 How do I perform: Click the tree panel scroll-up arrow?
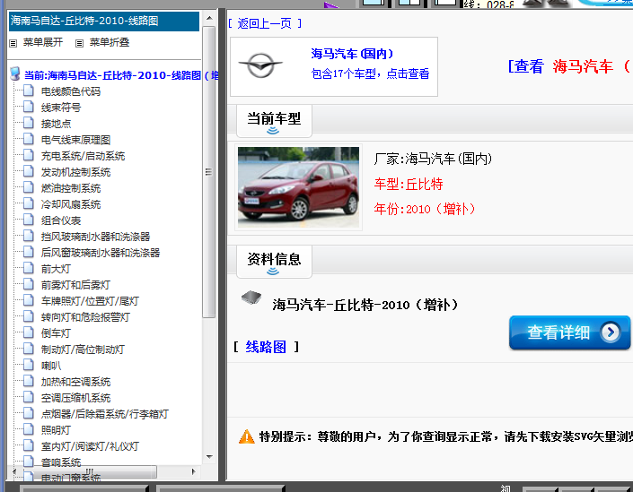click(x=209, y=18)
